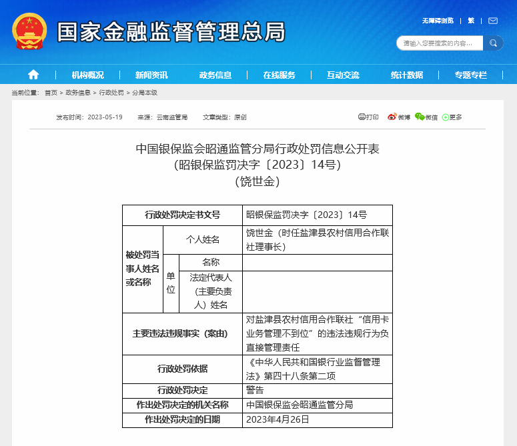Screen dimensions: 517x446
Task: Click breadcrumb 政务信息
Action: (78, 93)
